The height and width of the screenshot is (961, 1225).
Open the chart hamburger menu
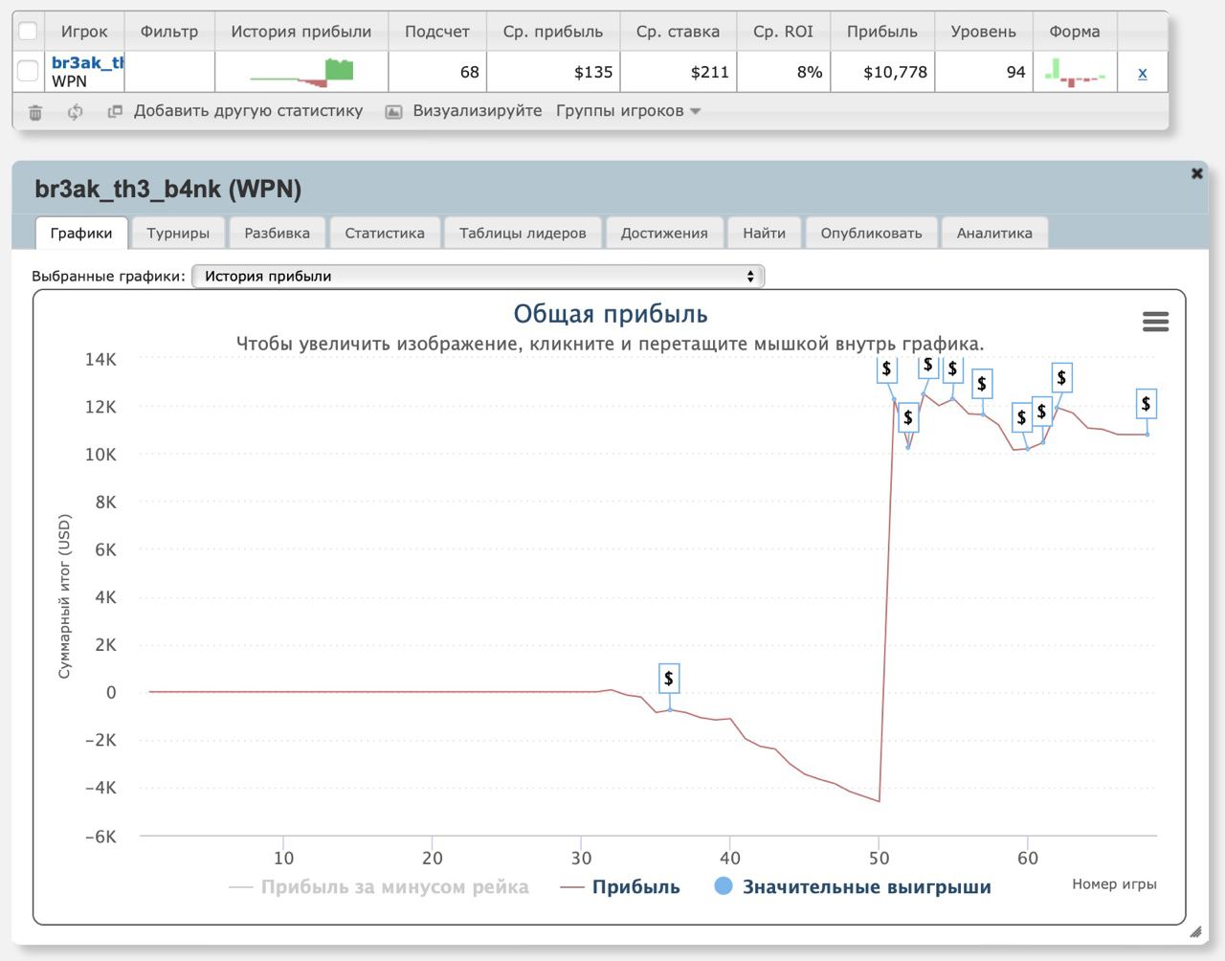coord(1155,322)
